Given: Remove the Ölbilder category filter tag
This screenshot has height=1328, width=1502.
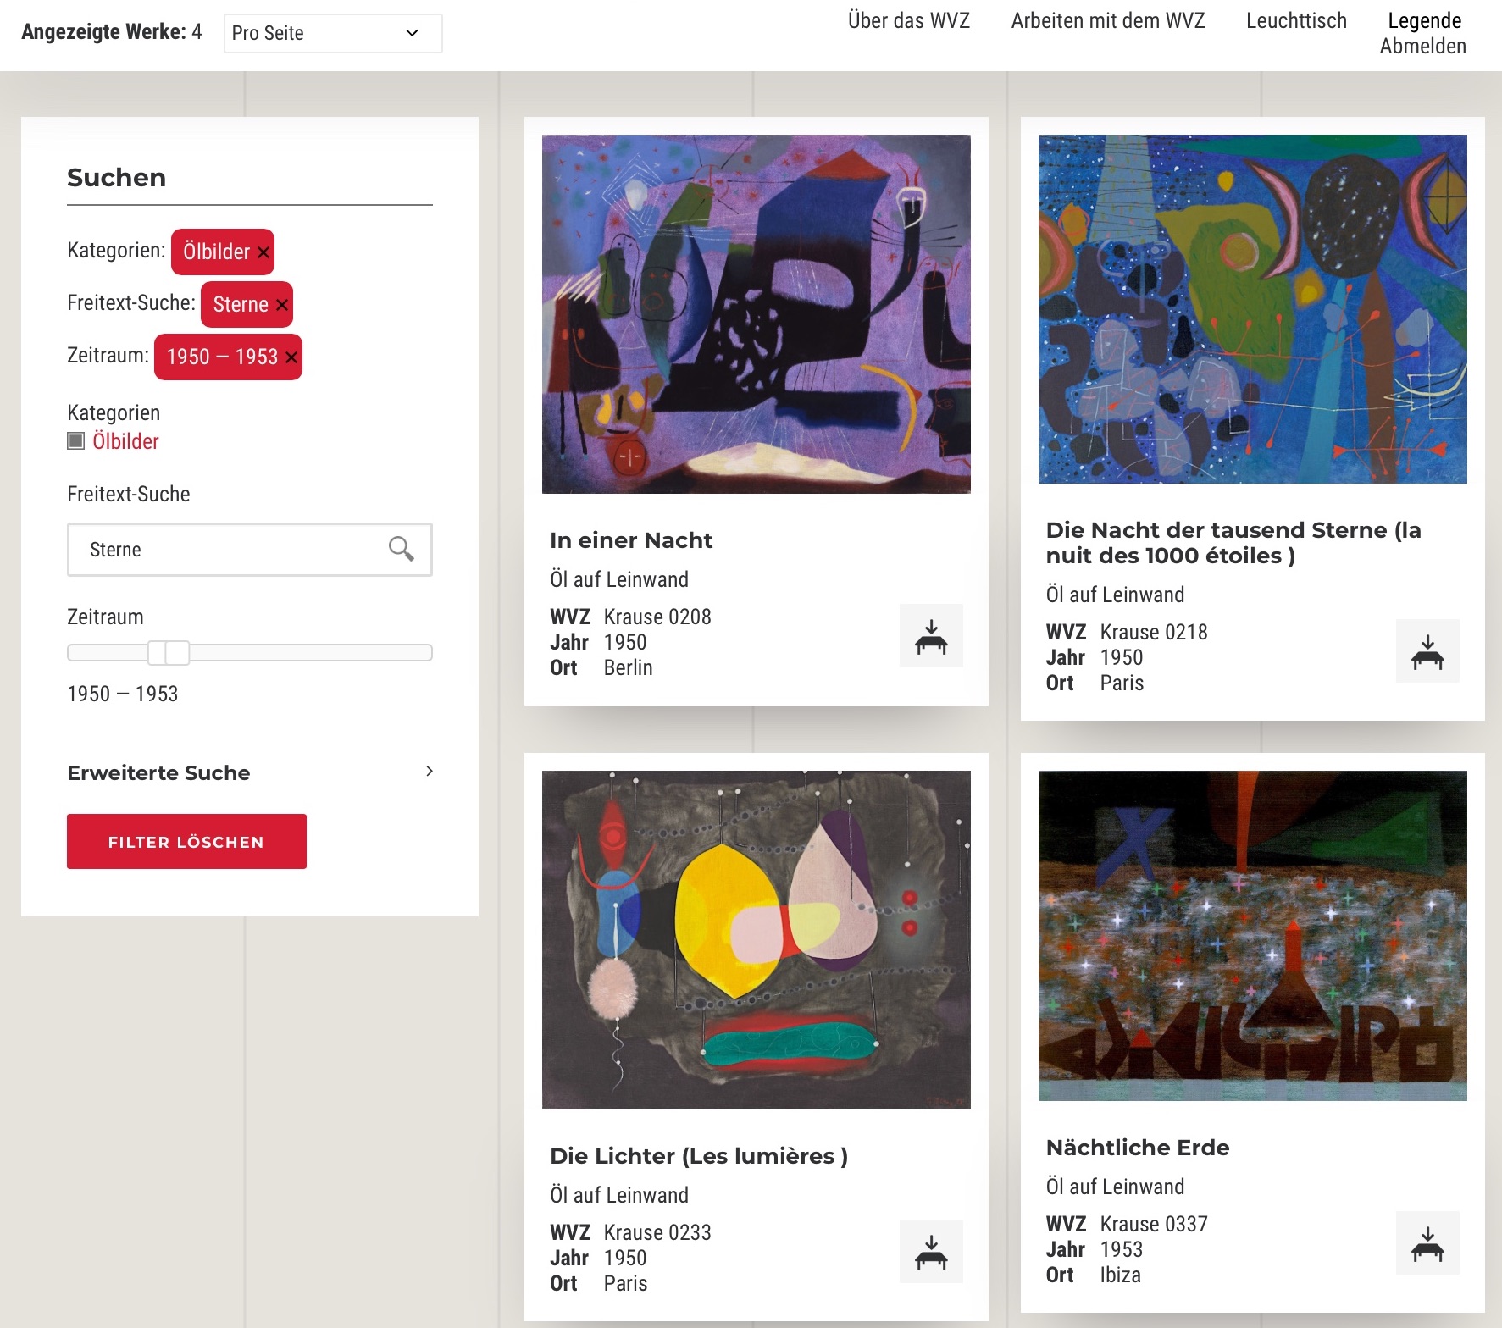Looking at the screenshot, I should (x=263, y=252).
